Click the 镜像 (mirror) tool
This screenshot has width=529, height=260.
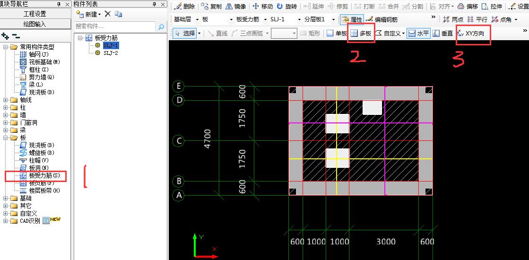tap(235, 7)
